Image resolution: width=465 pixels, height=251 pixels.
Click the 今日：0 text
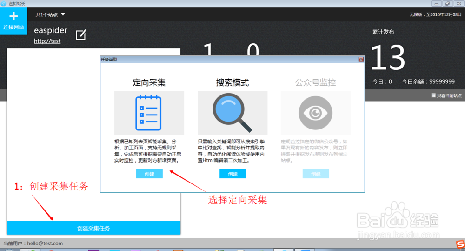pos(382,81)
